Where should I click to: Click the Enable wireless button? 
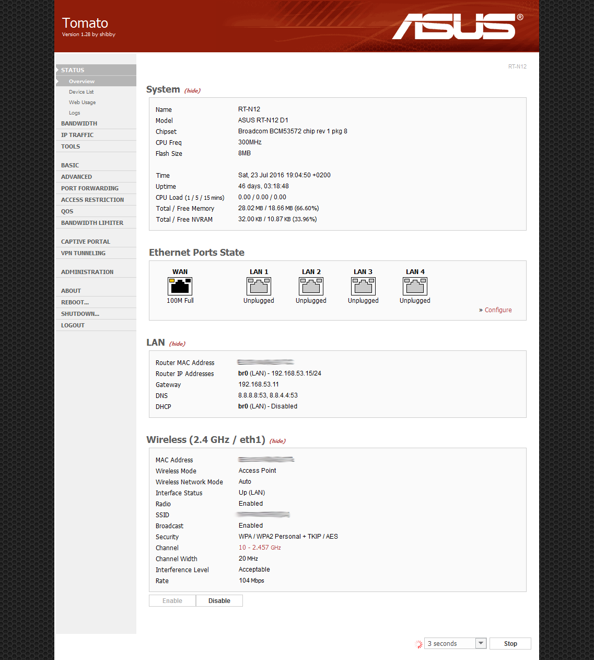(172, 601)
